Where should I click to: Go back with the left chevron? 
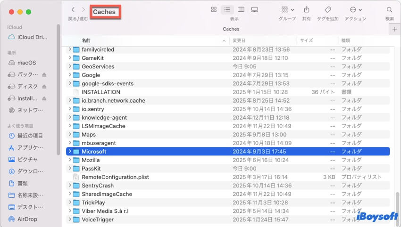[73, 9]
